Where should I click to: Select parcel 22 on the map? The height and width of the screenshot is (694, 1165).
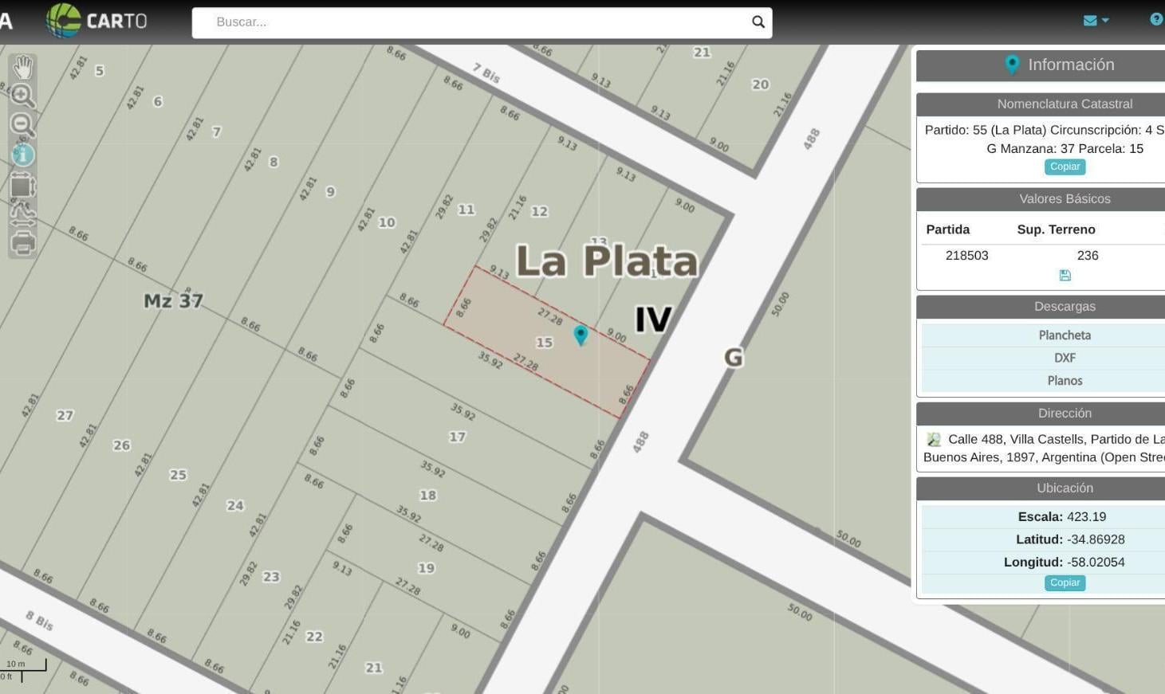tap(314, 637)
